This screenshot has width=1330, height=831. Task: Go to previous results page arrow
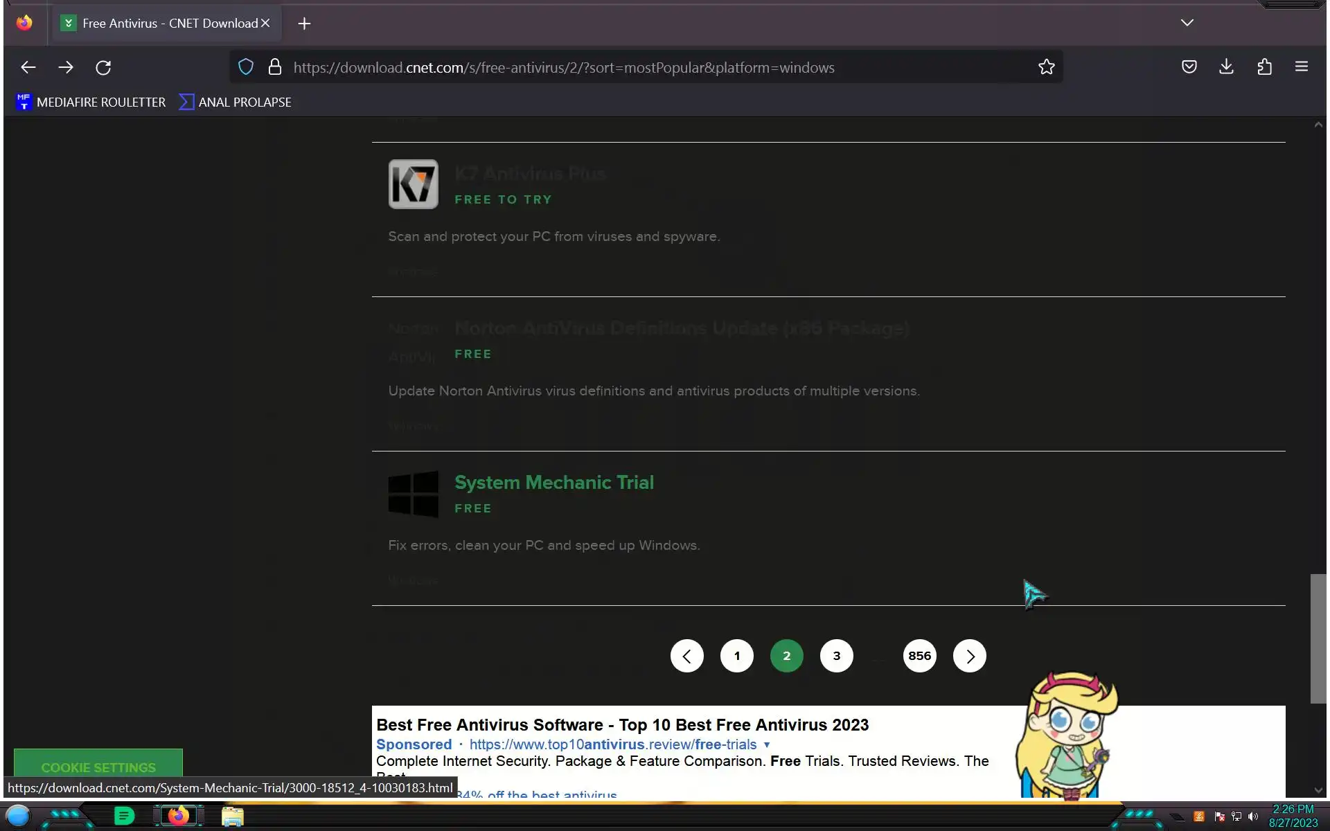(686, 656)
